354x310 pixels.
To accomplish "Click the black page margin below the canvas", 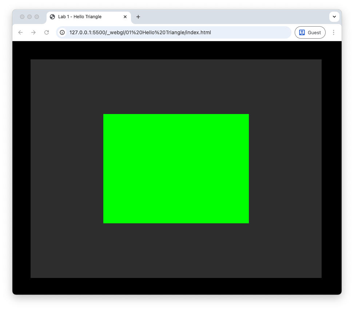I will click(x=176, y=286).
